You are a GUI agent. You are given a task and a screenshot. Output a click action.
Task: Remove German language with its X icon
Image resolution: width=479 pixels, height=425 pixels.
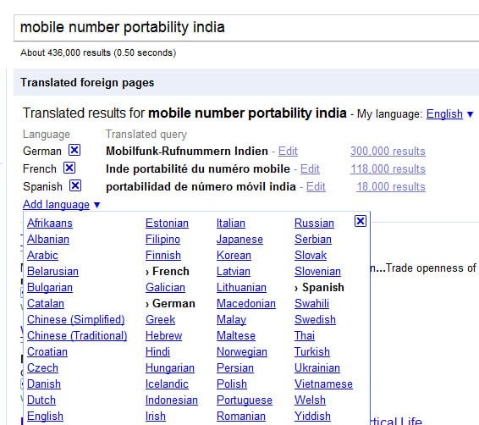coord(74,150)
